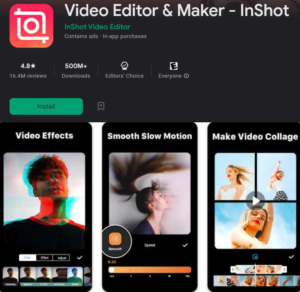Viewport: 300px width, 292px height.
Task: Tap the orange Smooth slow-motion icon
Action: [x=115, y=238]
